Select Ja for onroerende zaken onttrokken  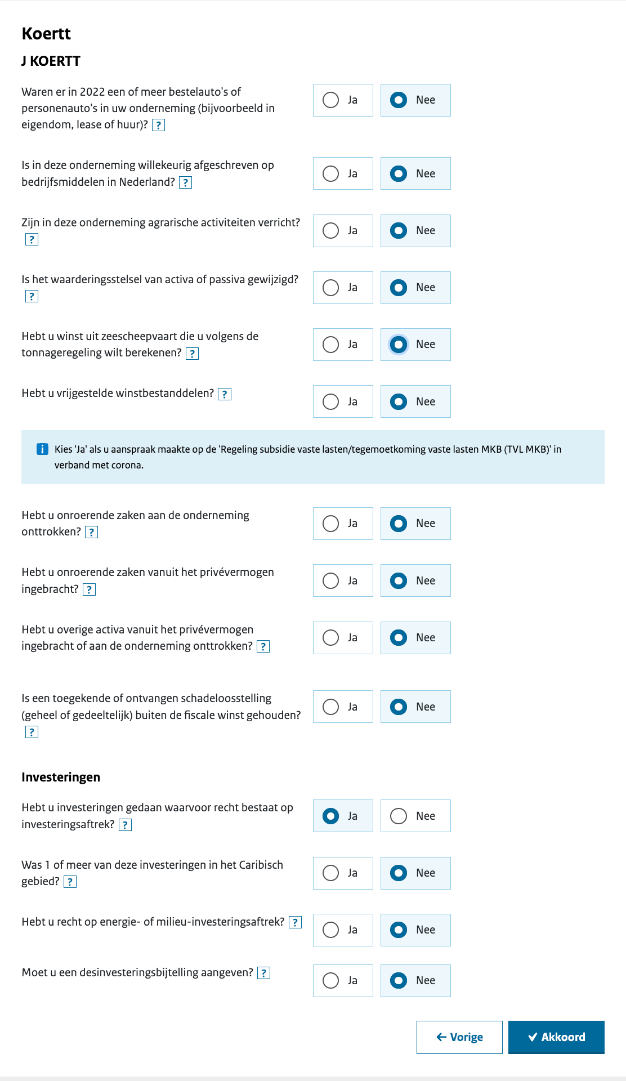click(343, 524)
